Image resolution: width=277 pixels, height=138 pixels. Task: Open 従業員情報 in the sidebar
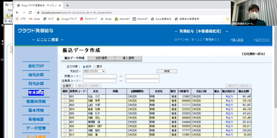click(36, 101)
